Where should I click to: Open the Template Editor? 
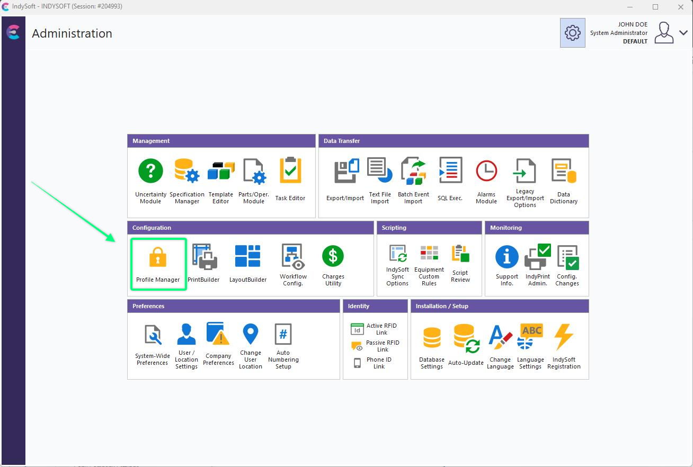pos(221,181)
